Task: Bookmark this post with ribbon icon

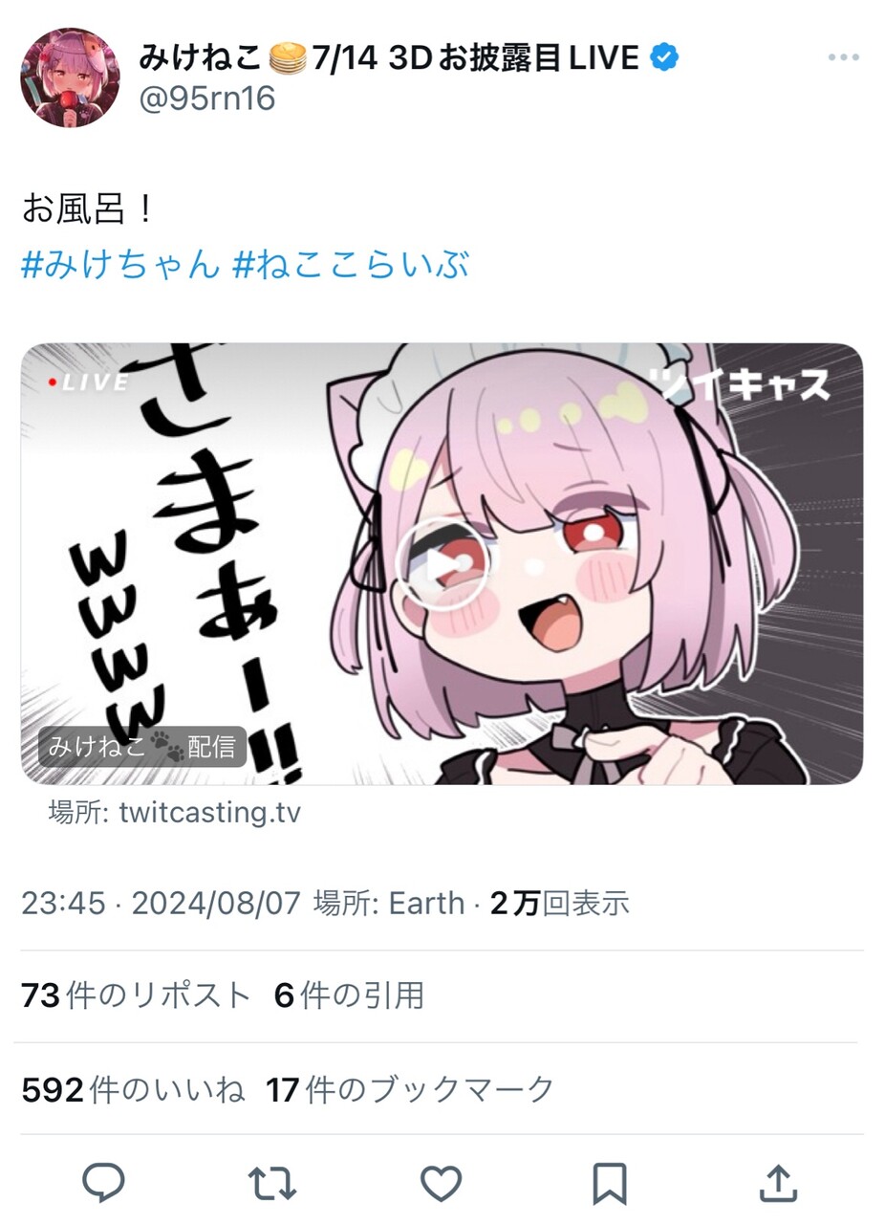Action: [610, 1184]
